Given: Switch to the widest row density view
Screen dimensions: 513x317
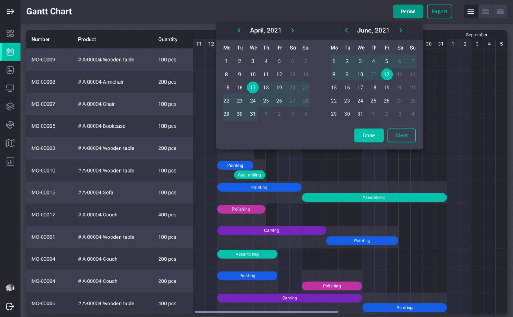Looking at the screenshot, I should pos(471,12).
